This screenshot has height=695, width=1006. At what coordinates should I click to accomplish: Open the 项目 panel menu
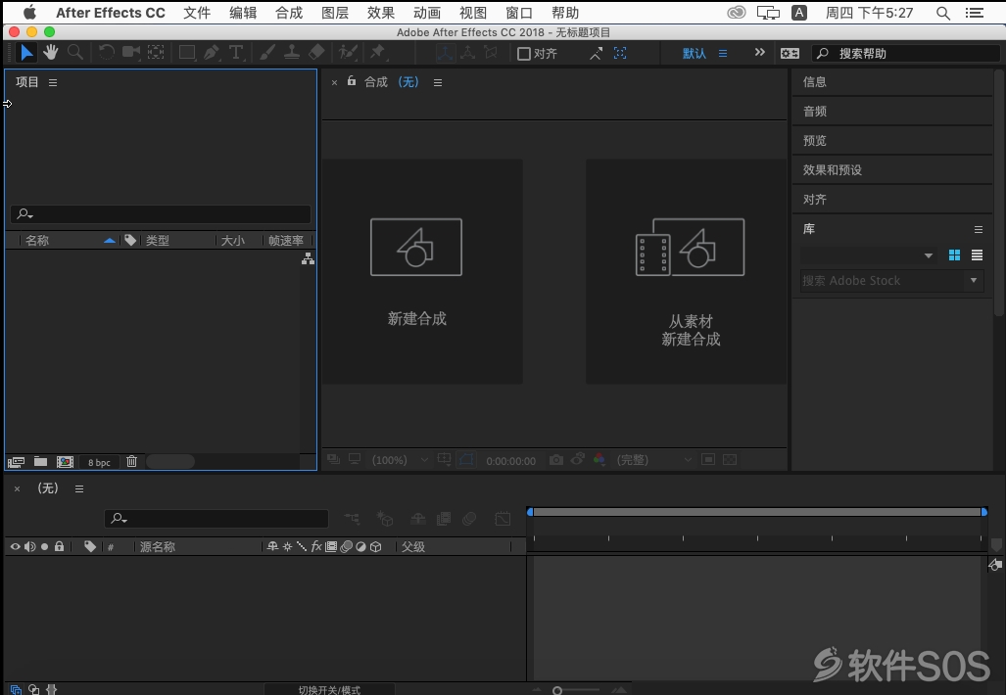point(53,82)
